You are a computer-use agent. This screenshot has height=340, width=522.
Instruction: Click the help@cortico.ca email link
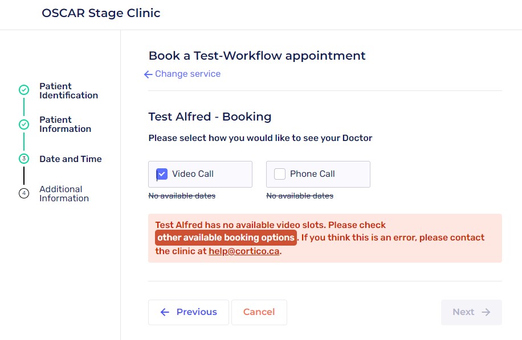244,251
